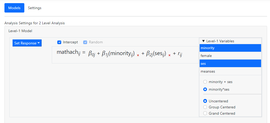Viewport: 270px width, 123px height.
Task: Select the ses variable in list
Action: [x=230, y=63]
